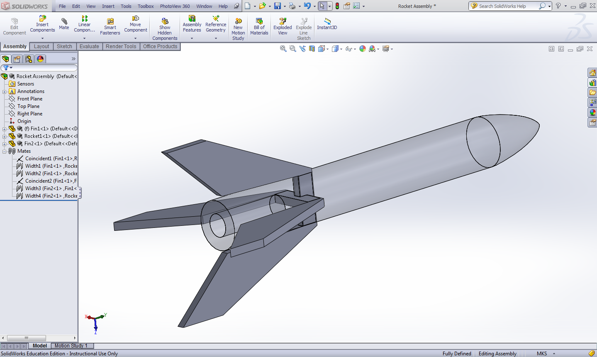Open Bill of Materials
Viewport: 597px width, 357px height.
click(259, 27)
